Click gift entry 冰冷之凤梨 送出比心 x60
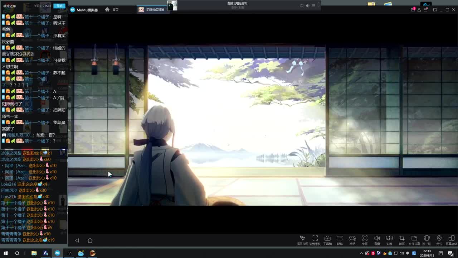Viewport: 458px width, 258px height. (x=26, y=159)
